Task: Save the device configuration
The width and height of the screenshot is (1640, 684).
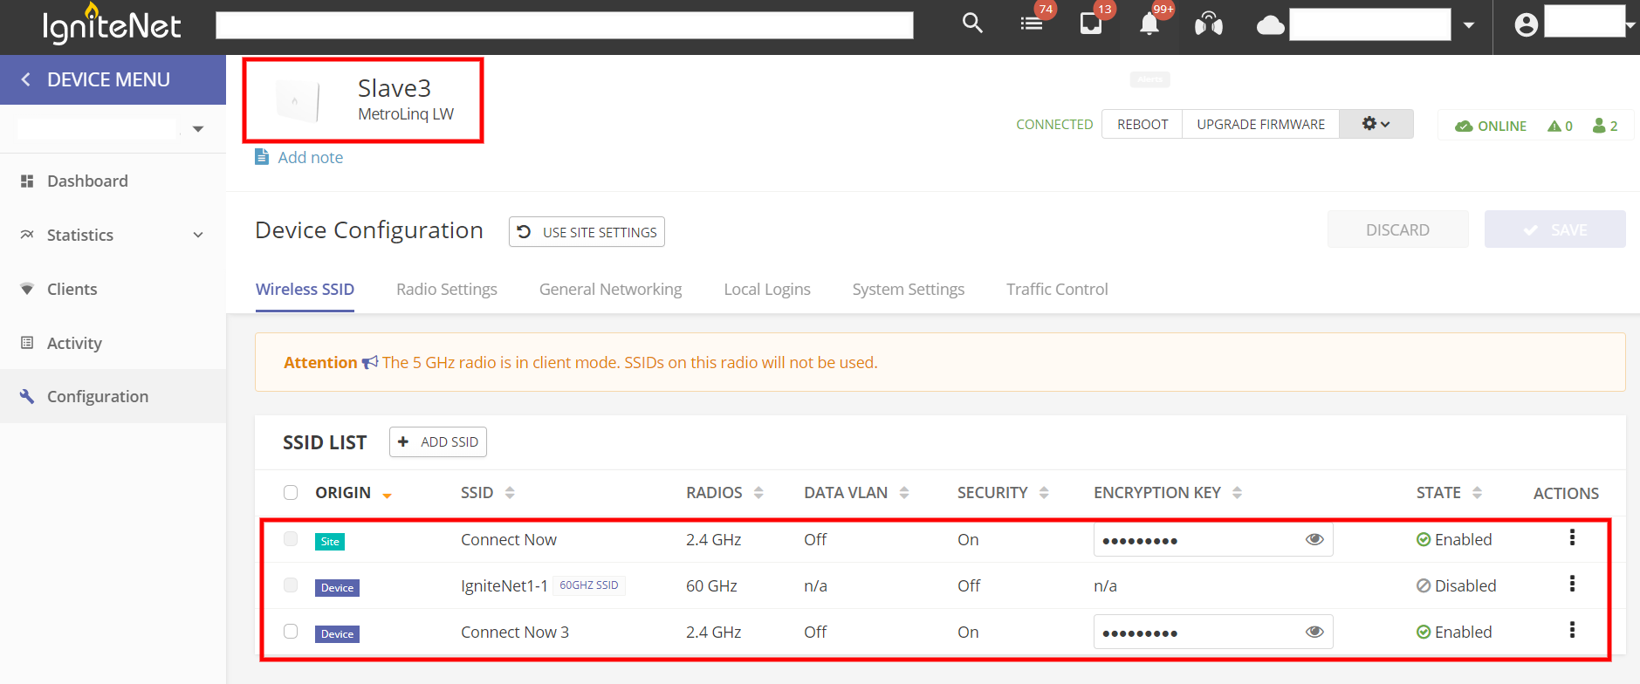Action: click(1554, 229)
